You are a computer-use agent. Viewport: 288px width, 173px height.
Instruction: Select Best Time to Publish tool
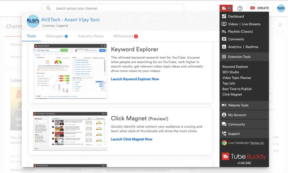[237, 89]
